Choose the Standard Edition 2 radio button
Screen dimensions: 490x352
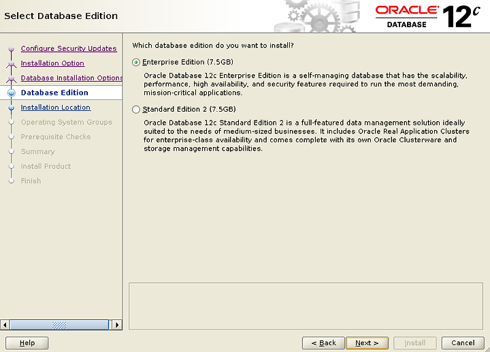(136, 110)
